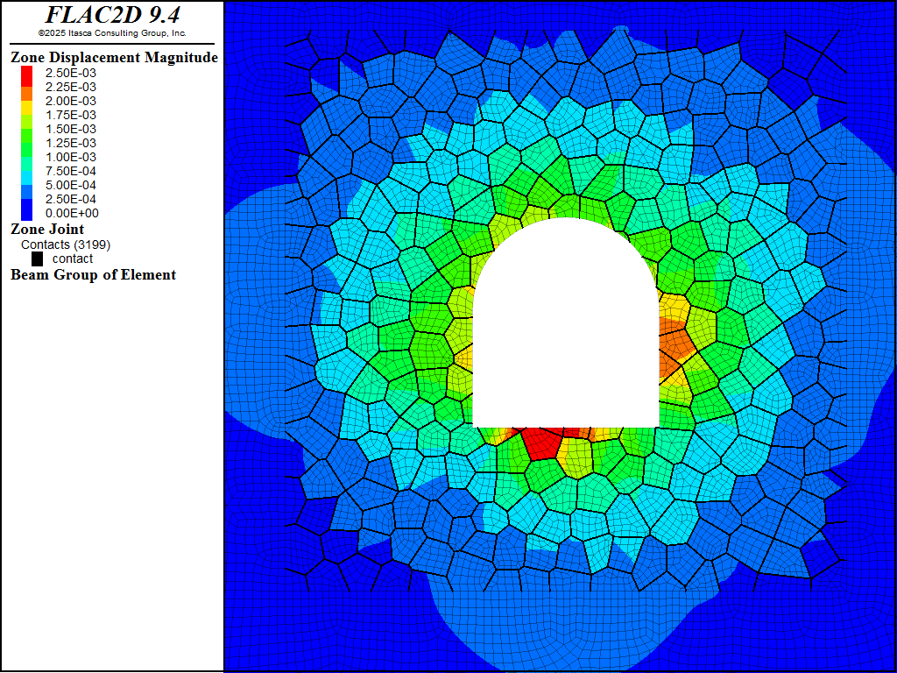This screenshot has height=673, width=897.
Task: Select the 5.00E-04 legend value
Action: 71,185
